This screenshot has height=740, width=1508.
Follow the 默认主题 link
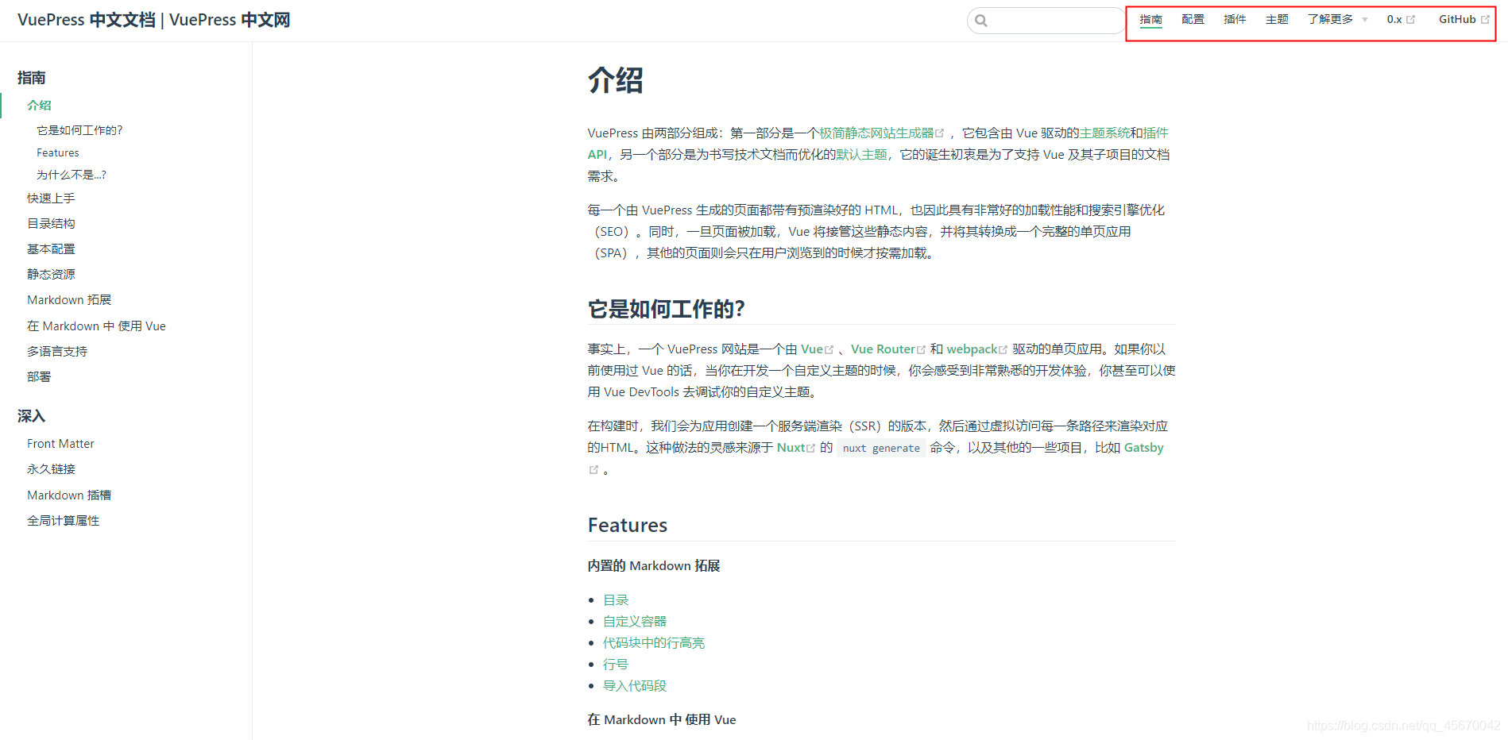click(861, 155)
